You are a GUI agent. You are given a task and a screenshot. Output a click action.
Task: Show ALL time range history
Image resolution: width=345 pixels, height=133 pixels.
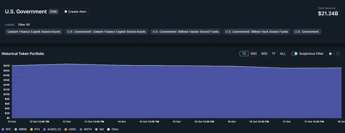coord(283,54)
